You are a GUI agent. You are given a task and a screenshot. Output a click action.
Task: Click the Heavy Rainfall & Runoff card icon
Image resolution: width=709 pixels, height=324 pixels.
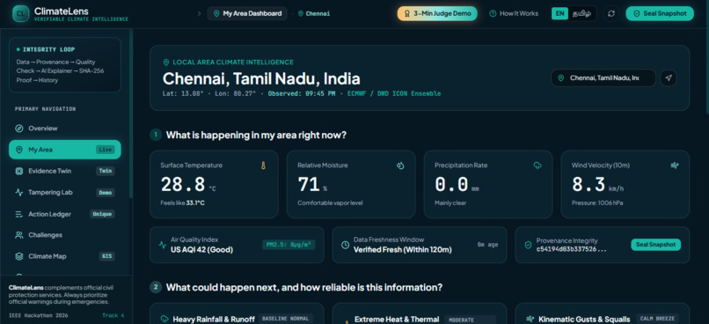click(x=164, y=319)
